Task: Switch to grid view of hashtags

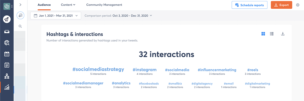Action: (263, 34)
